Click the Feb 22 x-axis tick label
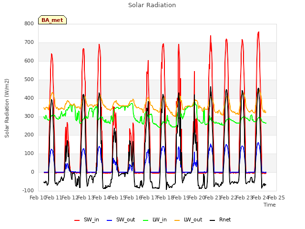The image size is (305, 229). tap(228, 198)
